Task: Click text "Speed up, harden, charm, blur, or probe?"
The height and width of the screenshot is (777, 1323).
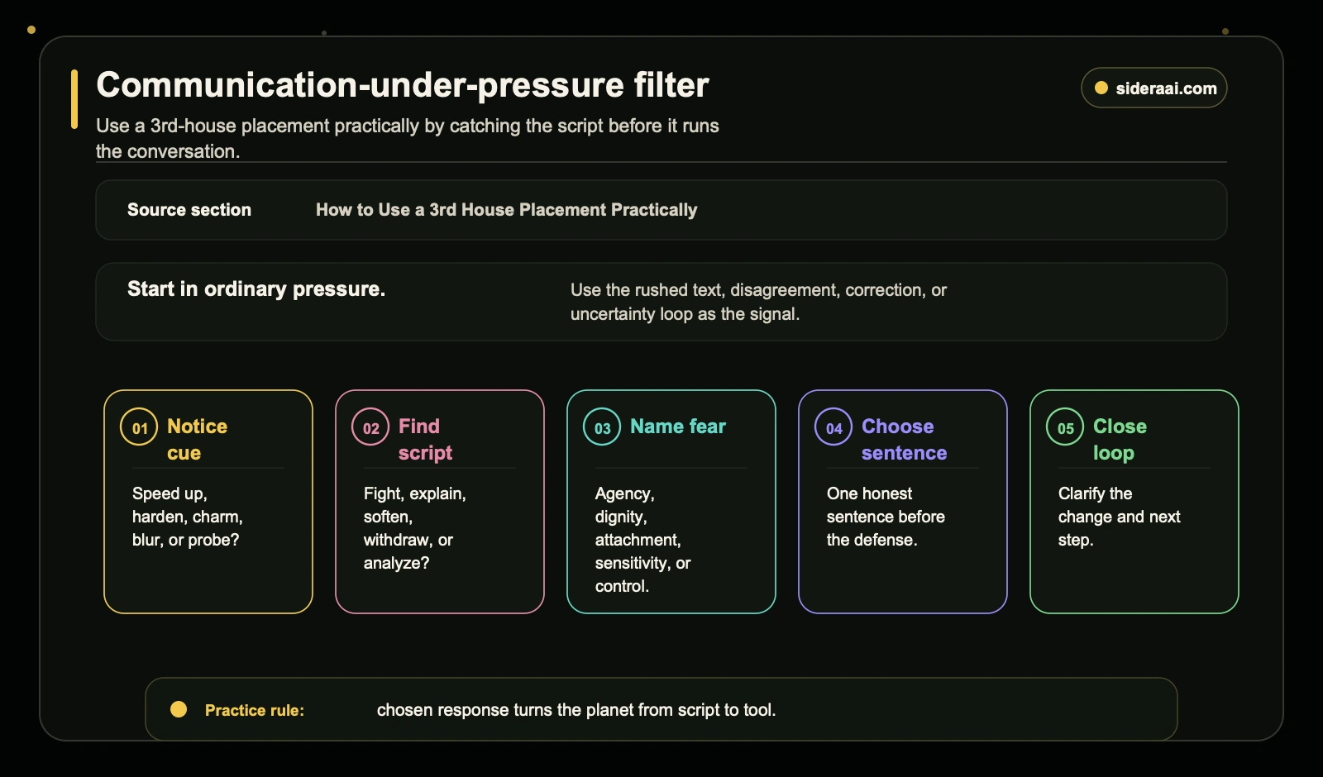Action: 188,517
